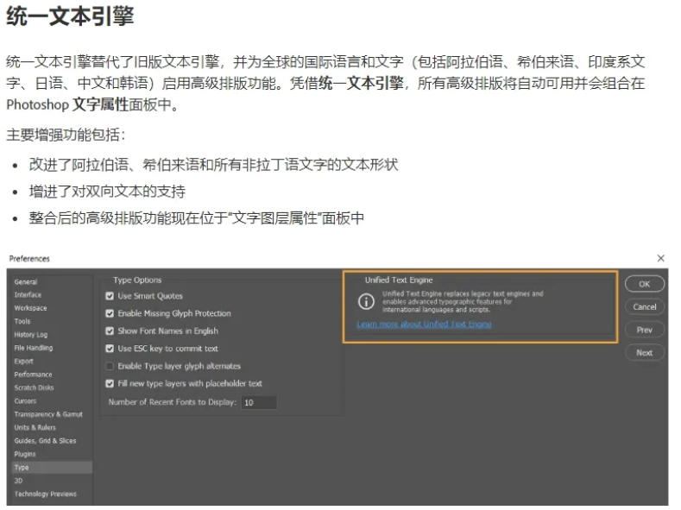
Task: Toggle Show Font Names in English
Action: [110, 331]
